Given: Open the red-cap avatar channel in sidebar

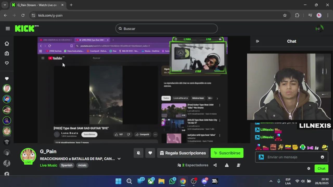Looking at the screenshot, I should click(7, 99).
